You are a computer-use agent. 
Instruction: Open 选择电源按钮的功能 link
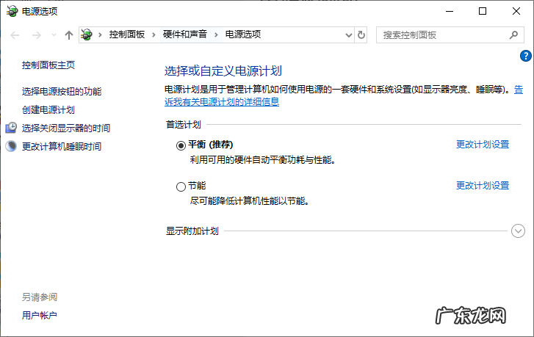(x=62, y=91)
